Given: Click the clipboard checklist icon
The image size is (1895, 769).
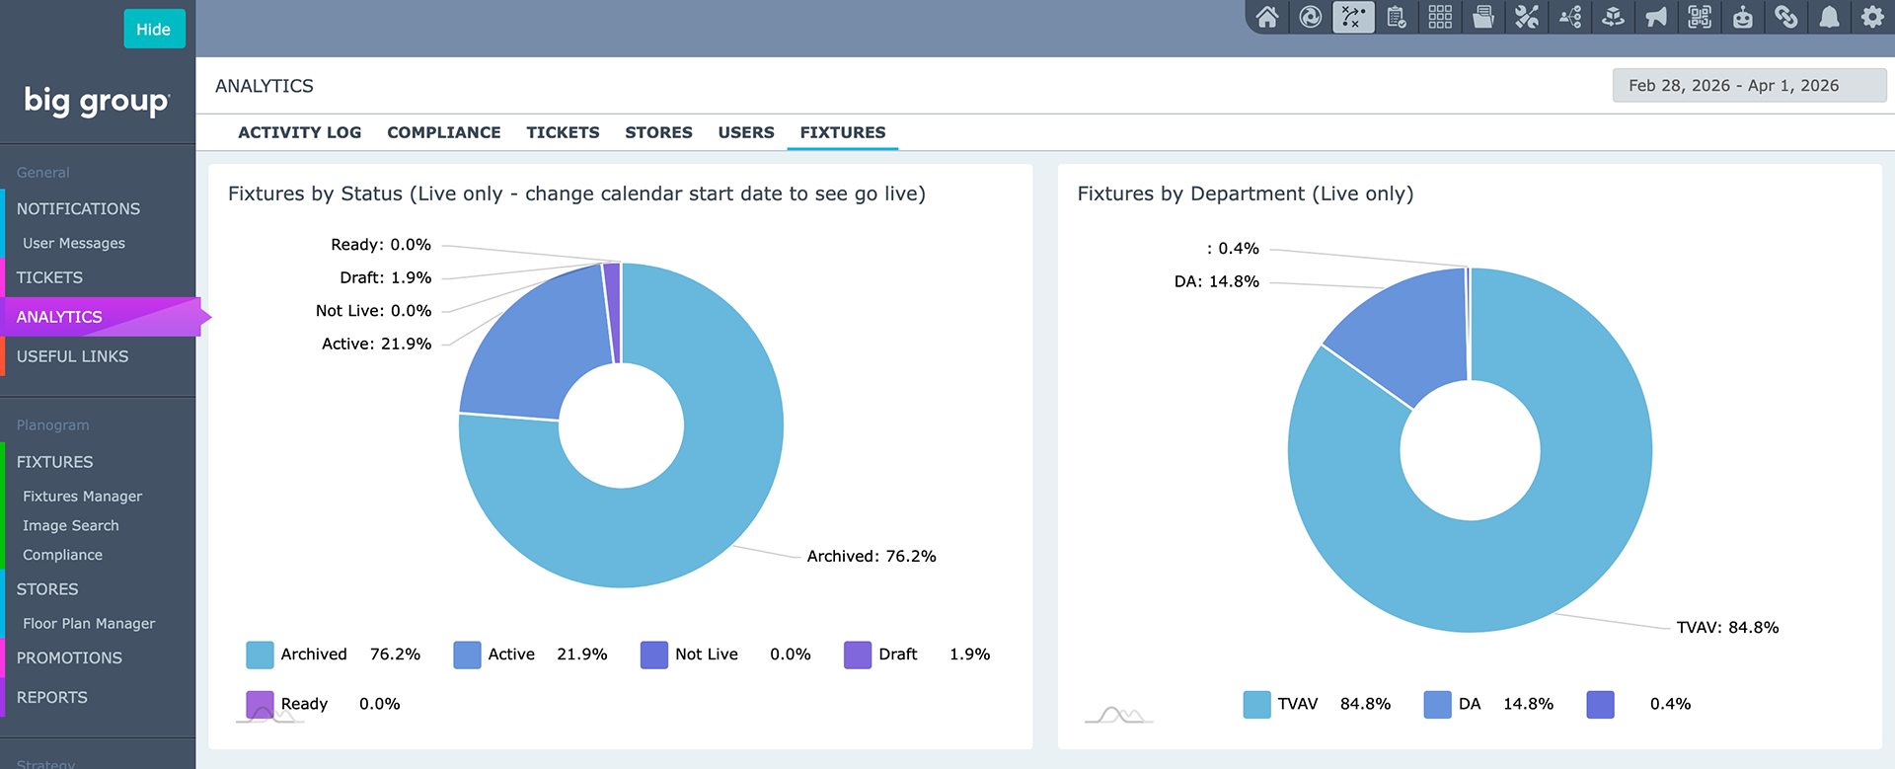Looking at the screenshot, I should (x=1397, y=17).
